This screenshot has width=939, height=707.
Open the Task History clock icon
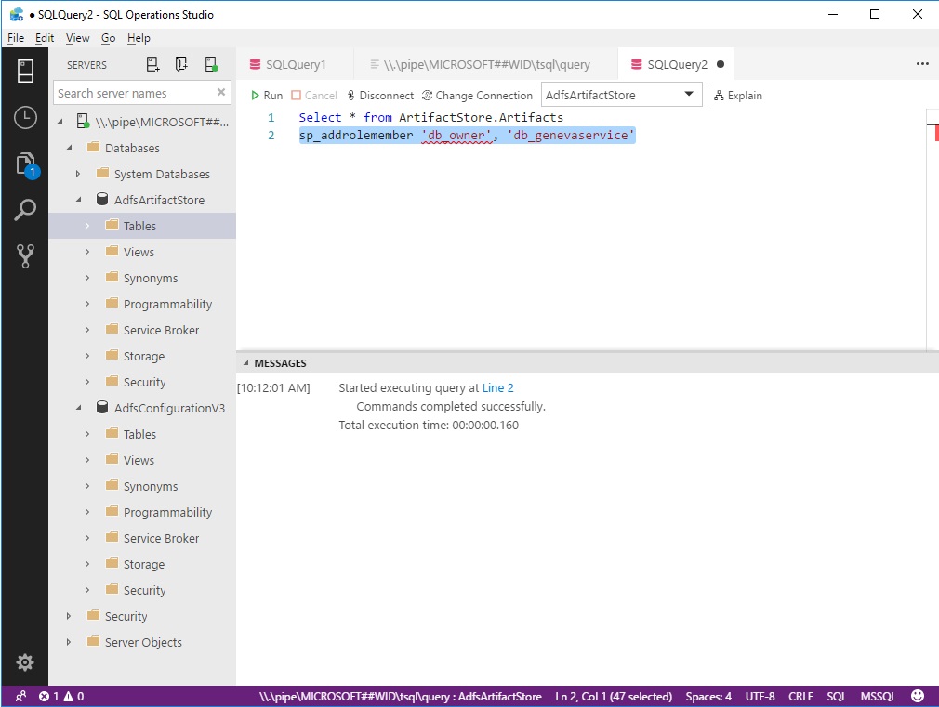[25, 117]
